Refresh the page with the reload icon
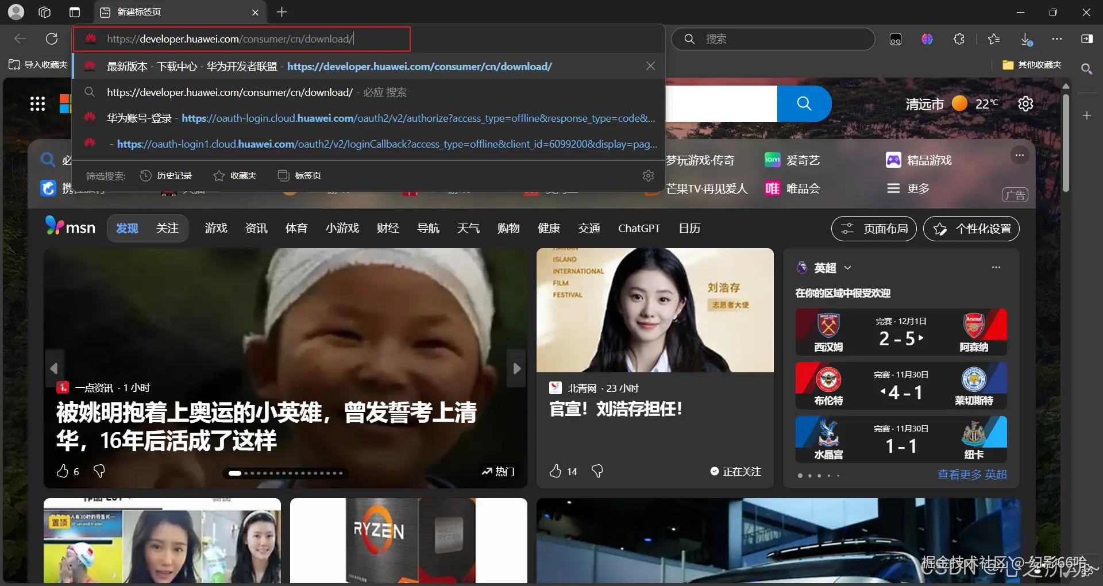This screenshot has width=1103, height=586. [52, 39]
